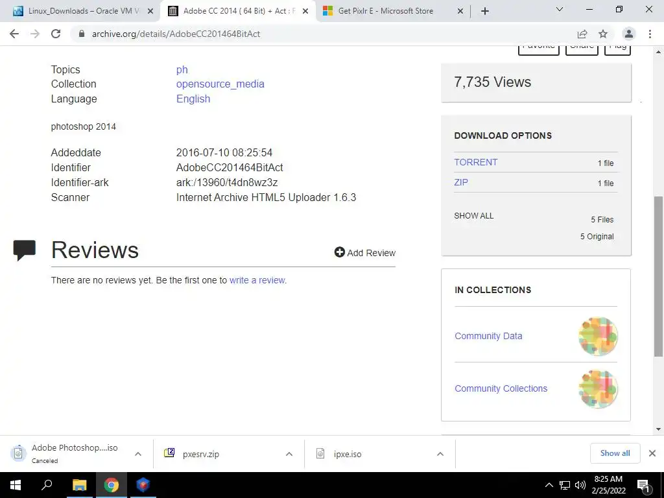View site info via the padlock icon

82,34
